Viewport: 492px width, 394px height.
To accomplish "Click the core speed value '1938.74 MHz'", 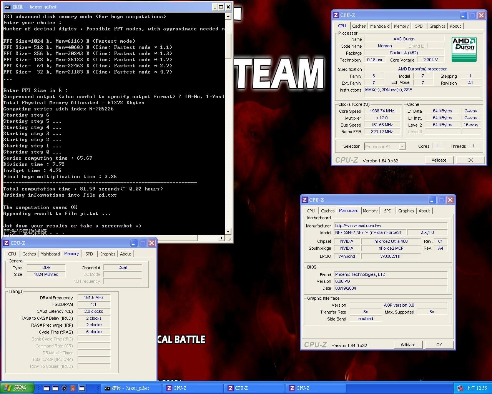I will (x=382, y=111).
